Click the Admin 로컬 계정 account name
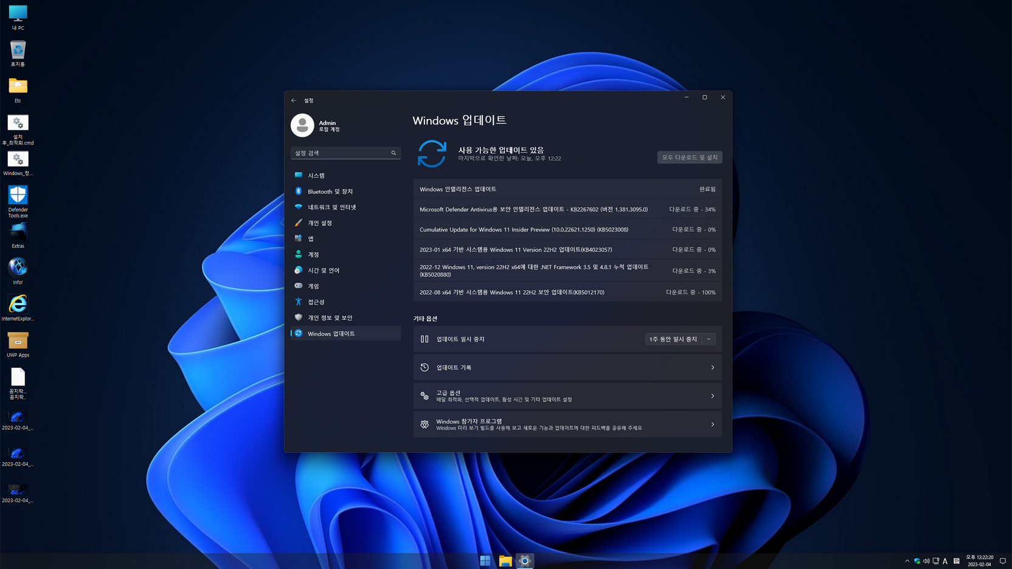Viewport: 1012px width, 569px height. click(x=329, y=126)
